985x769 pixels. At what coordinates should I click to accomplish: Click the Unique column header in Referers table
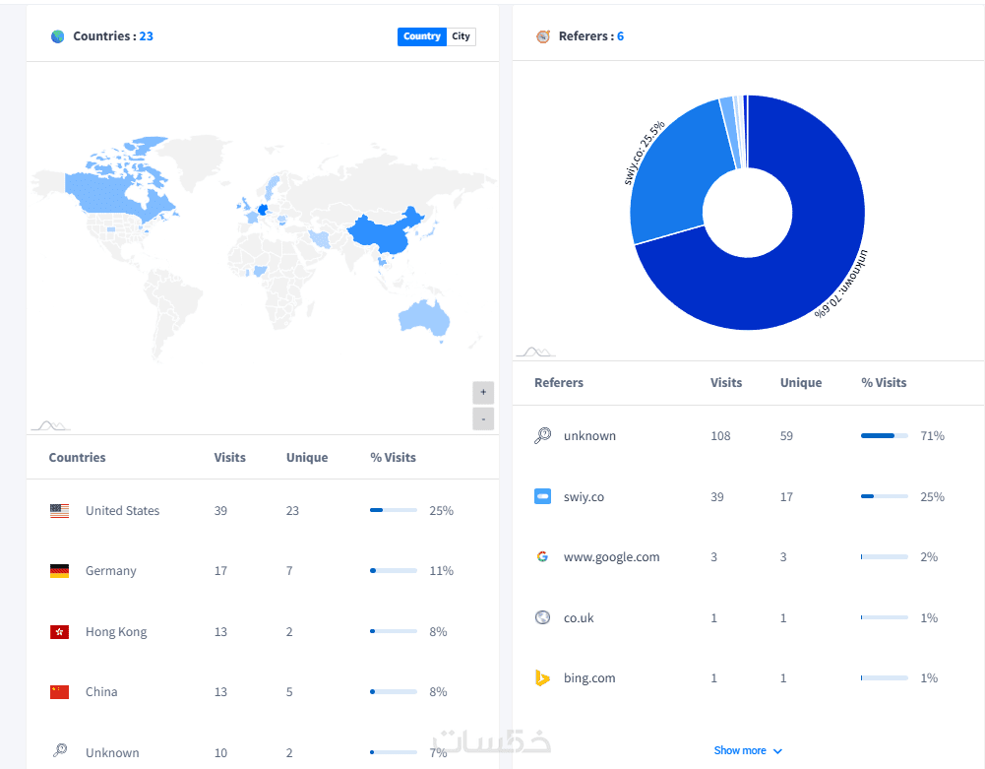click(x=801, y=382)
